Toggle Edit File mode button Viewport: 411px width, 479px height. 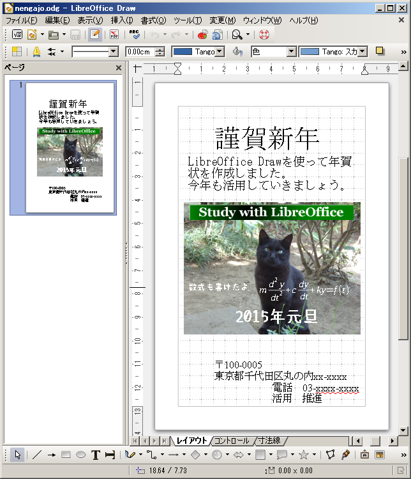[x=94, y=35]
